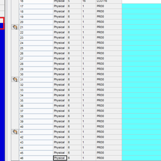This screenshot has height=161, width=161.
Task: Click the hand icon beside row 41
Action: (x=15, y=132)
